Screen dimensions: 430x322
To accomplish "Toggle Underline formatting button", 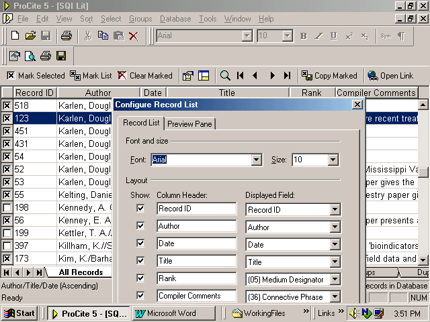I will pos(333,36).
